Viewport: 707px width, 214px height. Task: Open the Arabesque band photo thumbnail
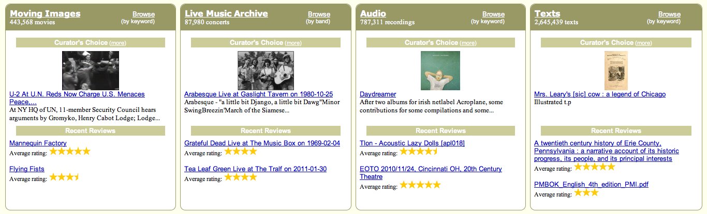coord(266,70)
